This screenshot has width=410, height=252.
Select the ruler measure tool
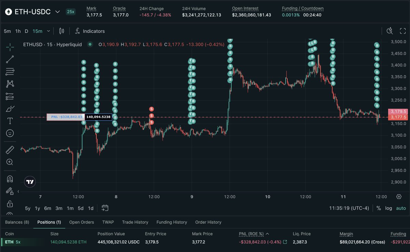[10, 150]
